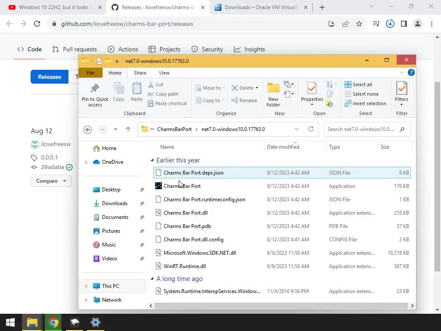Bookmark page with Chrome star icon
This screenshot has width=441, height=331.
coord(359,24)
